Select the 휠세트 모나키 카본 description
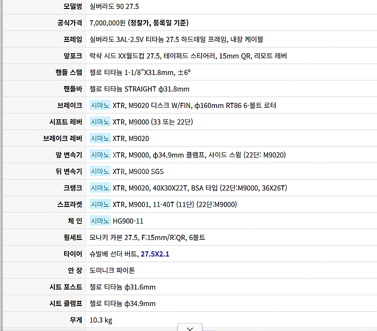 [x=147, y=238]
